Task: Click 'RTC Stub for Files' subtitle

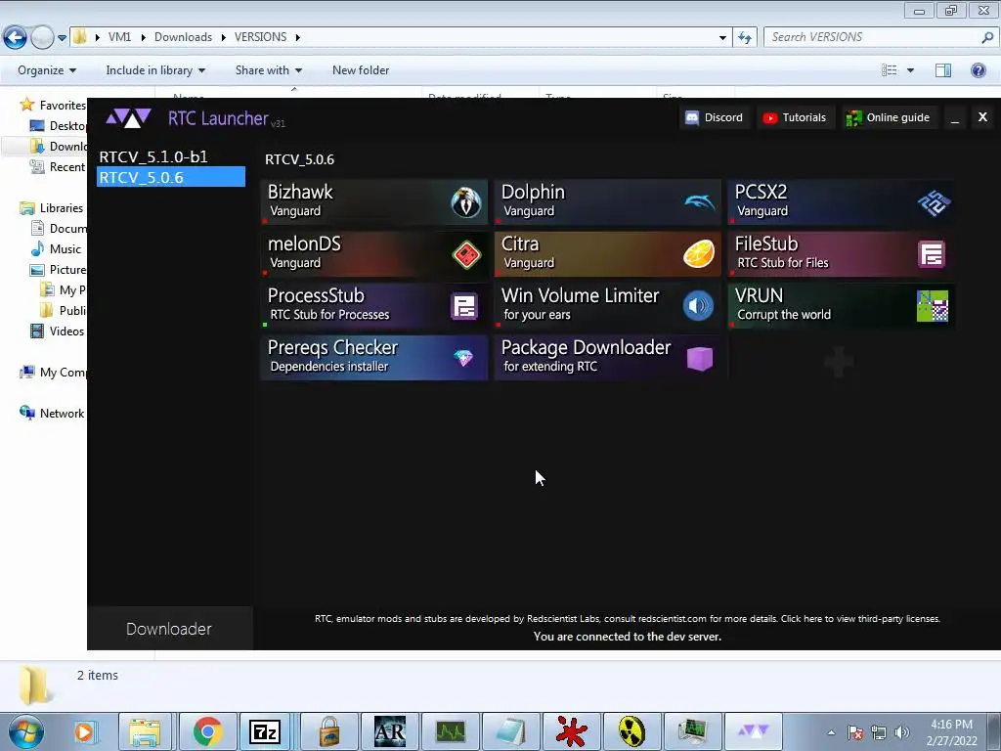Action: coord(783,262)
